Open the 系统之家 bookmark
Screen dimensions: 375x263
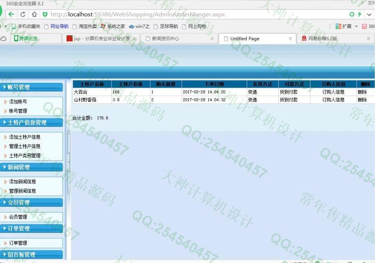coord(113,26)
